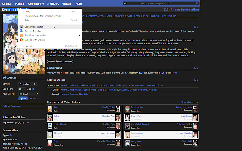The image size is (242, 151).
Task: Click the Crunchyroll search extension icon
Action: pyautogui.click(x=22, y=27)
